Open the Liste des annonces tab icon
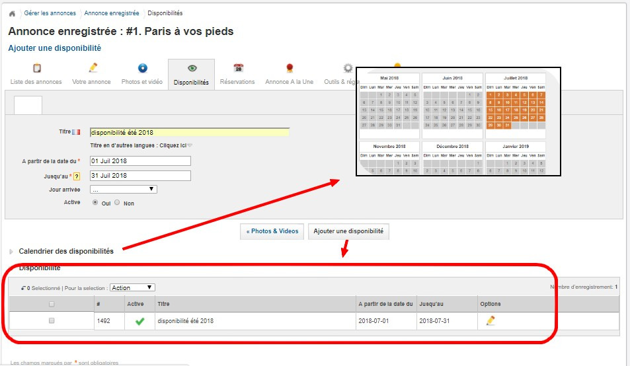Viewport: 630px width, 366px height. tap(36, 68)
